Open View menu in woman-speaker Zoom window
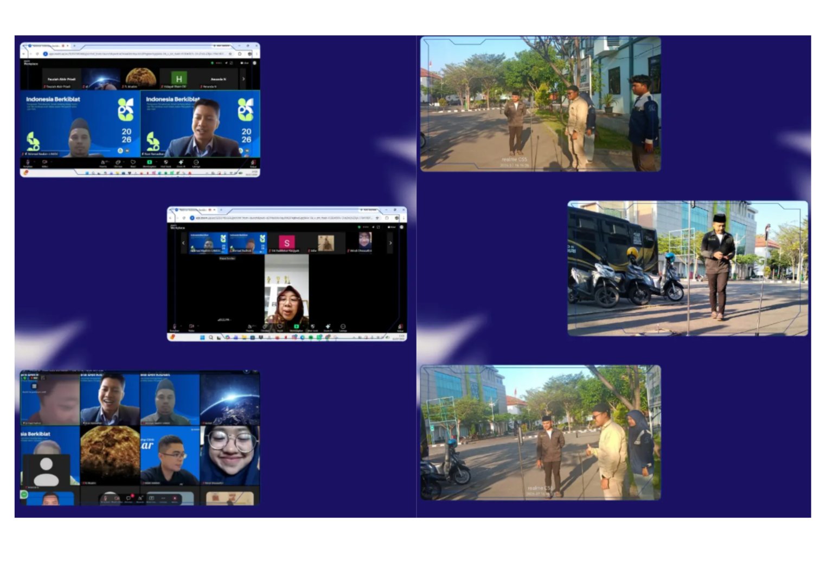The height and width of the screenshot is (586, 833). (392, 227)
